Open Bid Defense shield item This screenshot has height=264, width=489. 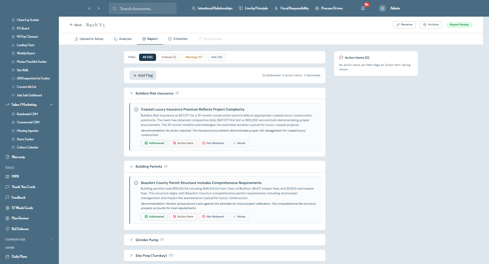click(20, 229)
